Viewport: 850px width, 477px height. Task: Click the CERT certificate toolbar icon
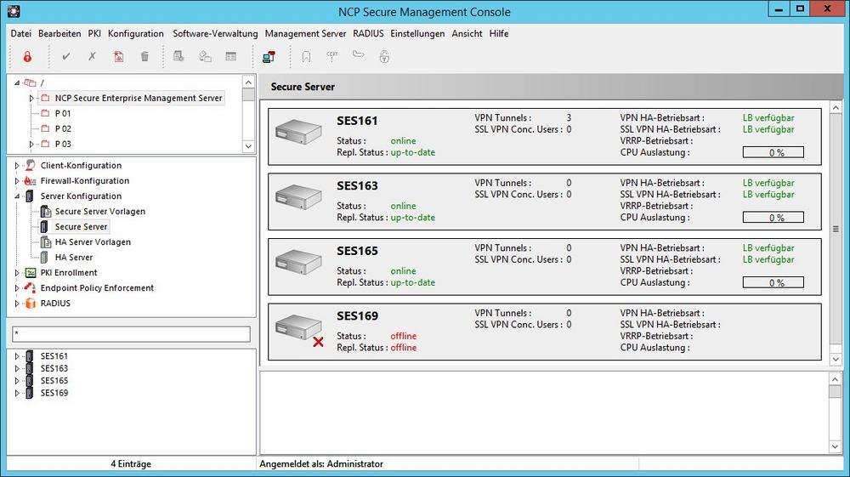click(332, 56)
